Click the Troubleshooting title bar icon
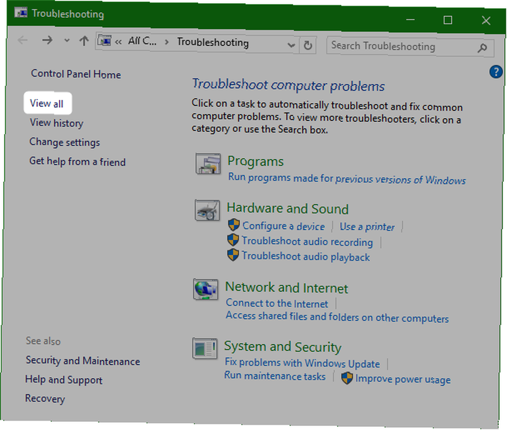The height and width of the screenshot is (430, 507). click(x=21, y=12)
